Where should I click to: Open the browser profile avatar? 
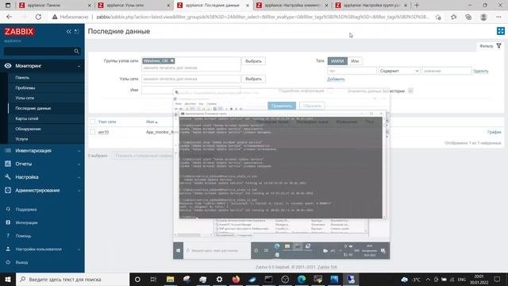coord(483,17)
